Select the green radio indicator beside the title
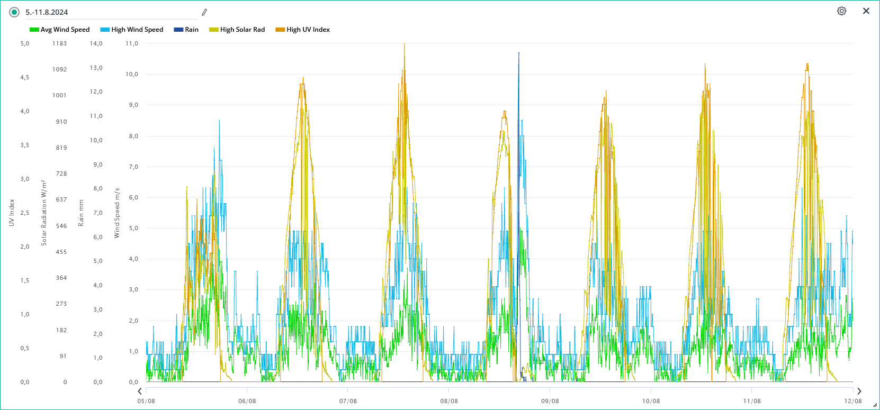880x410 pixels. tap(14, 12)
